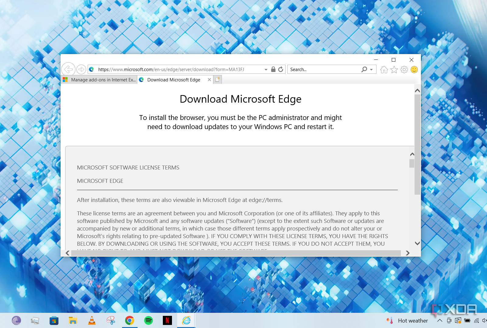Open the address bar autocomplete dropdown

click(265, 69)
